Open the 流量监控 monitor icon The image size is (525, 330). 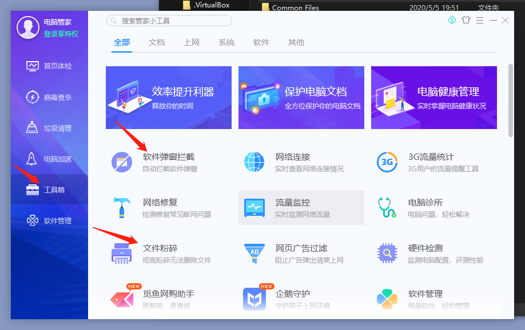254,208
